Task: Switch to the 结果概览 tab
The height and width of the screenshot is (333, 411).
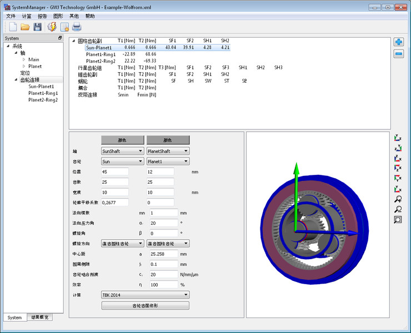Action: 40,317
